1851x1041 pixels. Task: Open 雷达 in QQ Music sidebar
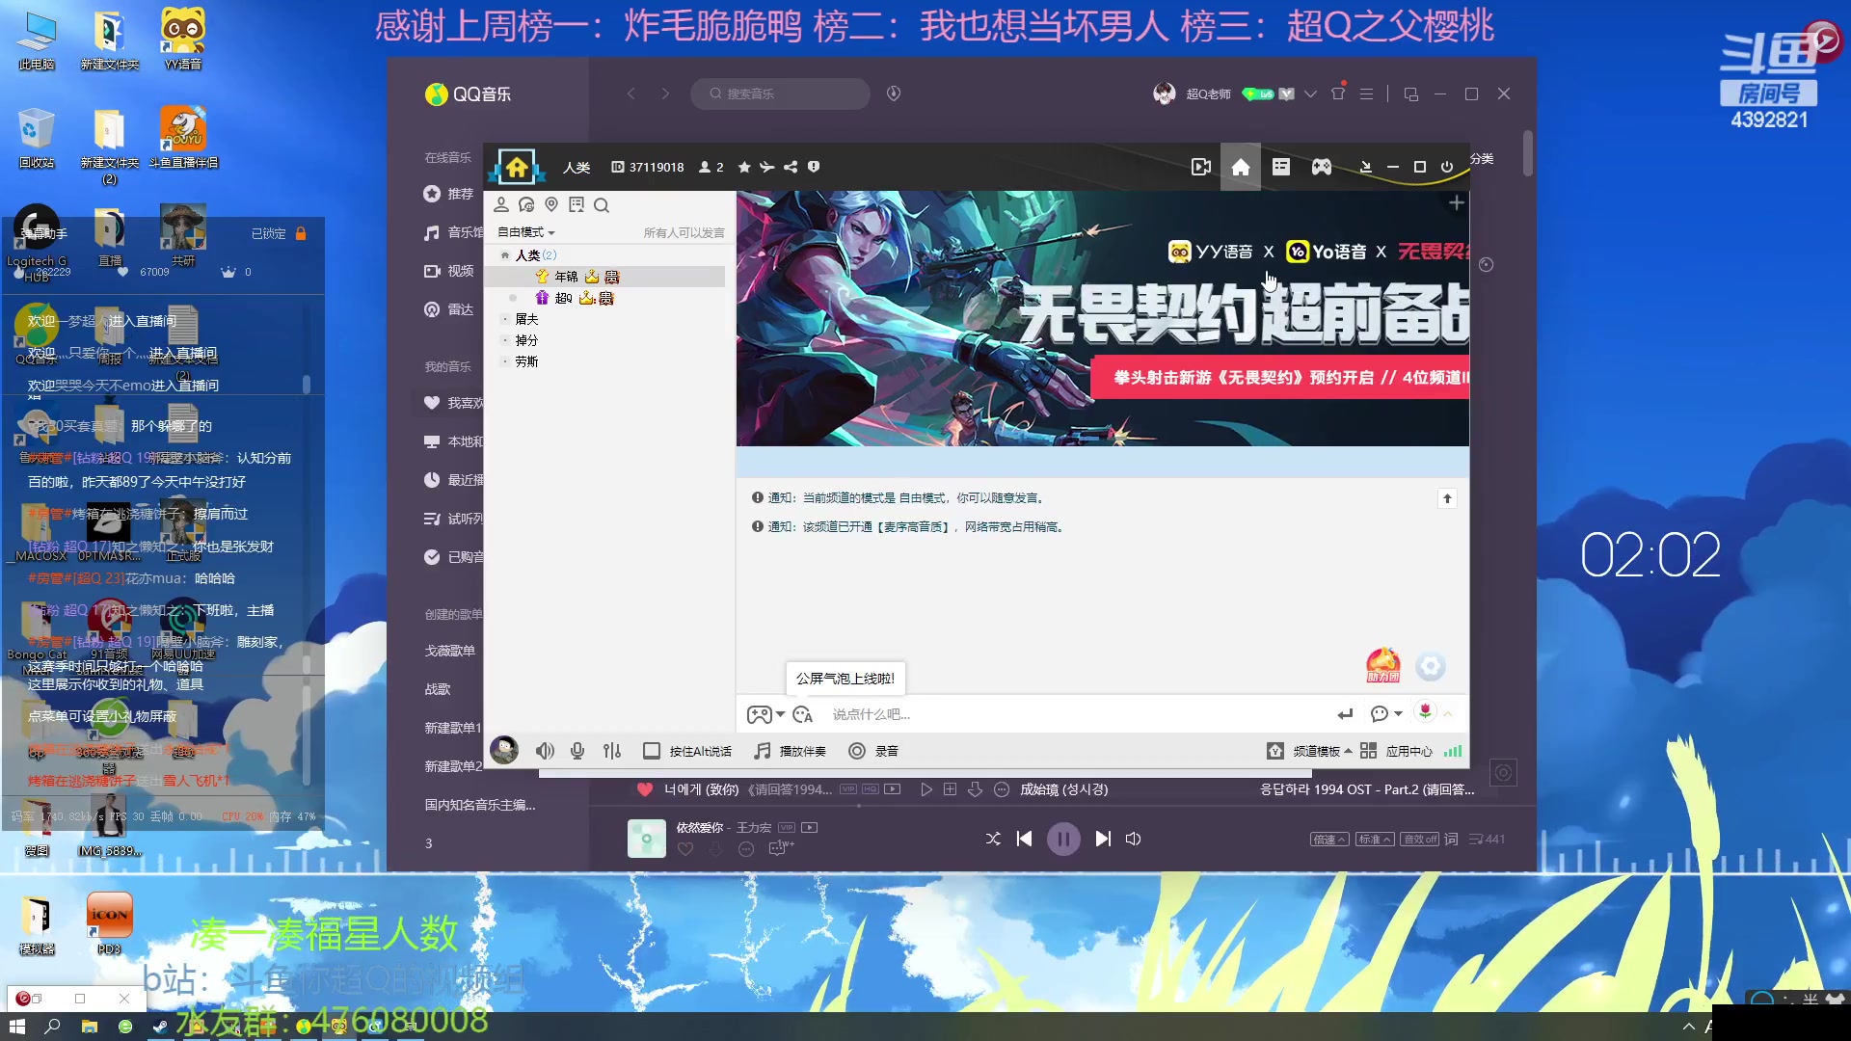[451, 309]
